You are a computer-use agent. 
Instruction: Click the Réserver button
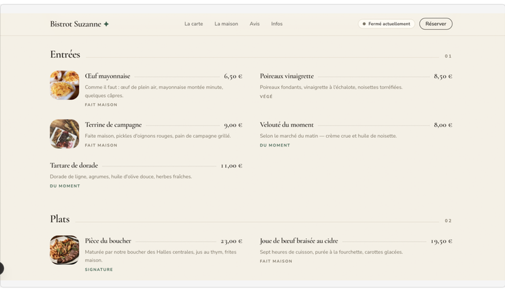click(x=436, y=24)
